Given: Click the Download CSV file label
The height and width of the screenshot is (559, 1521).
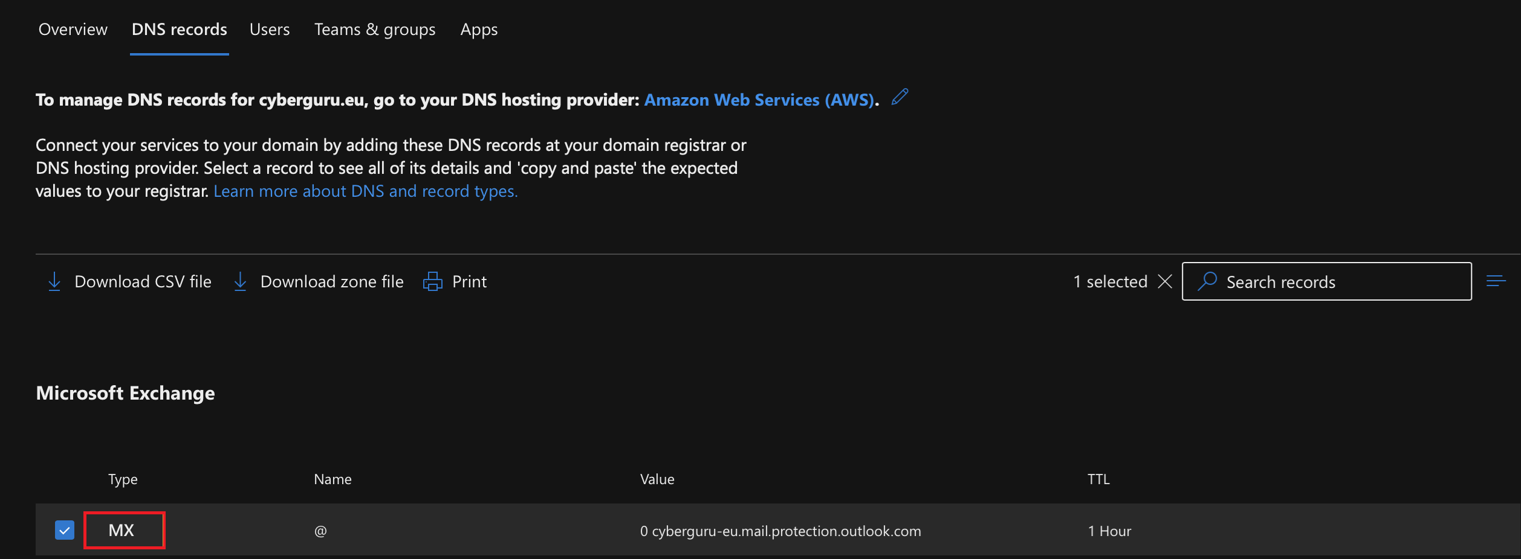Looking at the screenshot, I should (143, 282).
